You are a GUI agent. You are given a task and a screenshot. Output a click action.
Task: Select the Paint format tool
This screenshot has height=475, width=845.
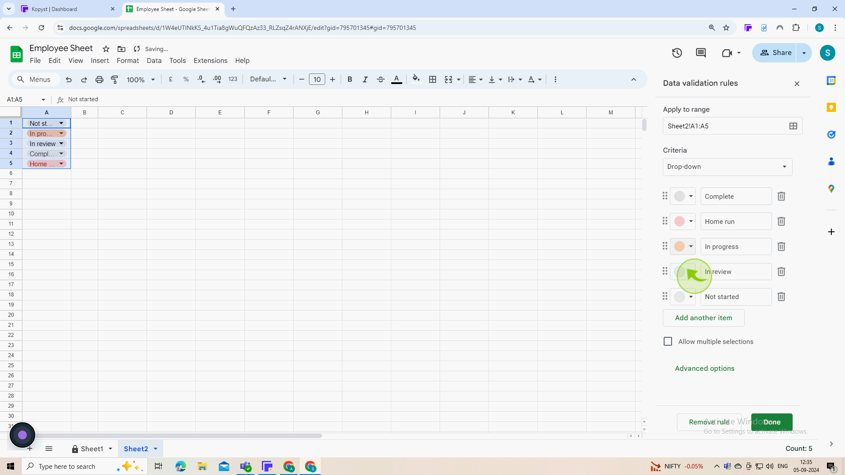pyautogui.click(x=114, y=80)
